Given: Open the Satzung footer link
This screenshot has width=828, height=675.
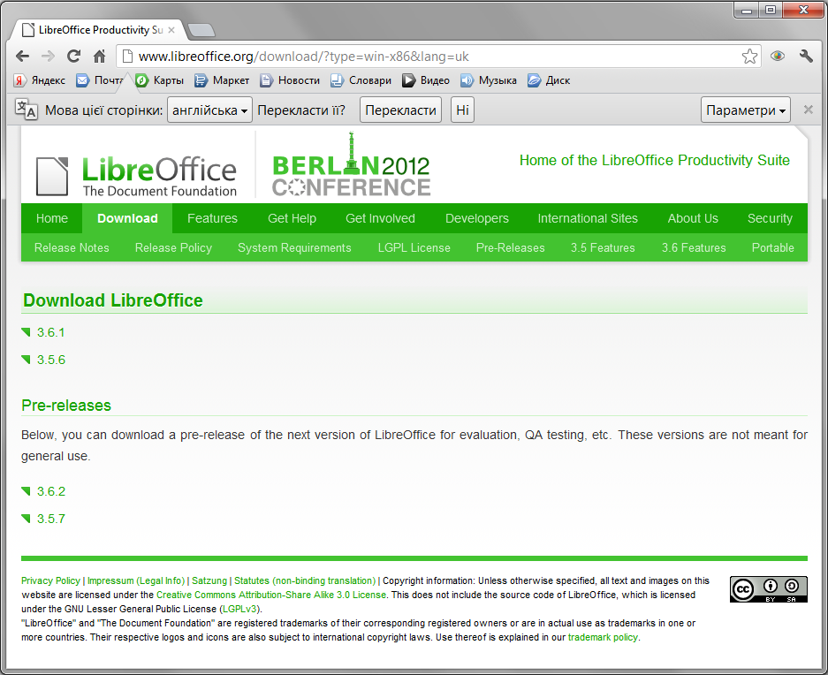Looking at the screenshot, I should [209, 580].
